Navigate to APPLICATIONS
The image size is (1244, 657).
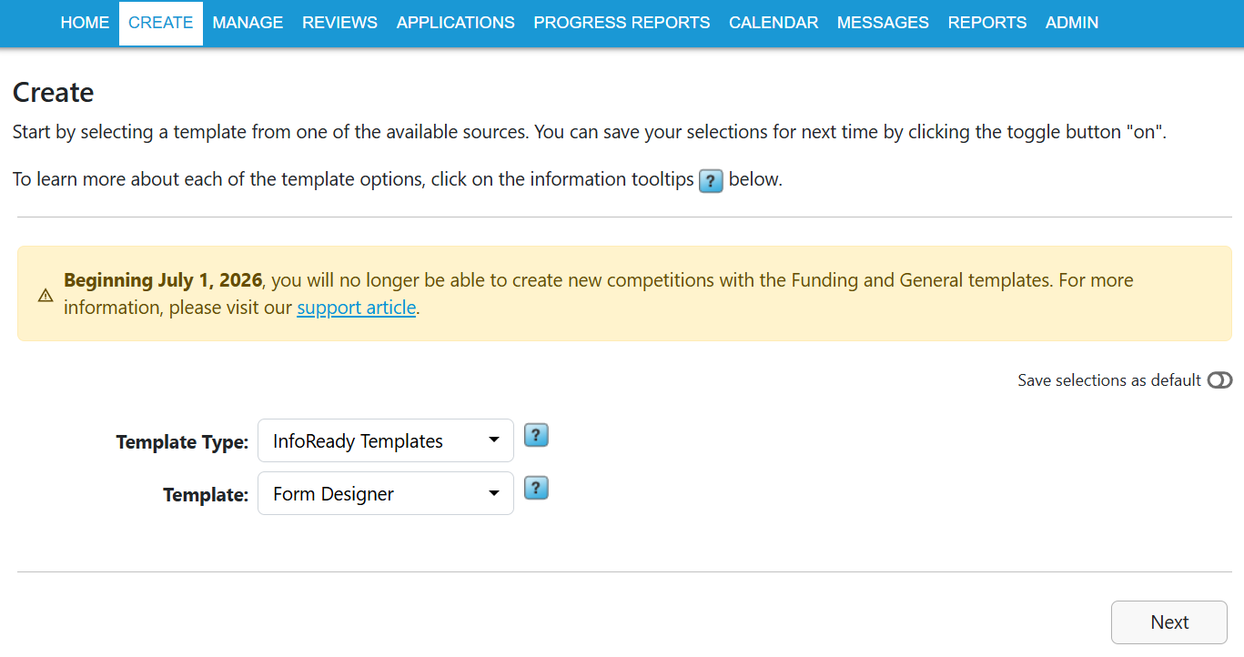(x=455, y=23)
